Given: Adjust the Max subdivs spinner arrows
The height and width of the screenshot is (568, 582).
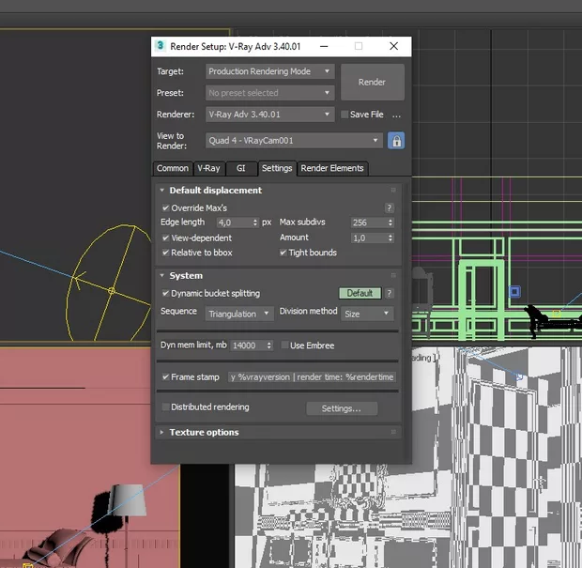Looking at the screenshot, I should click(391, 223).
